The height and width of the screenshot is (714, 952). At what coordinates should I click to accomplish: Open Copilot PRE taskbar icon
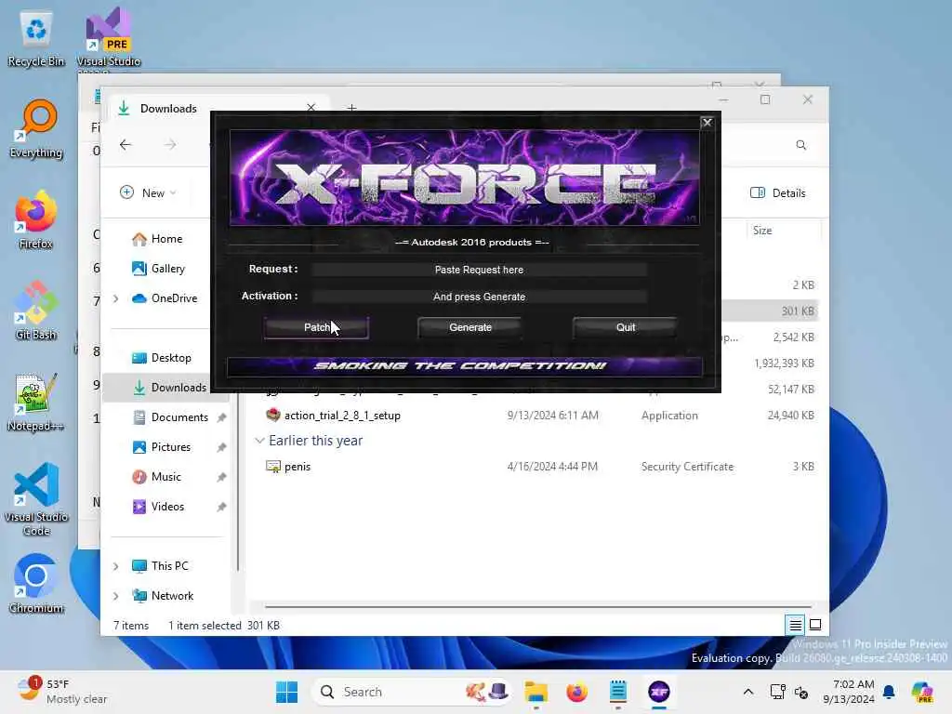click(921, 692)
